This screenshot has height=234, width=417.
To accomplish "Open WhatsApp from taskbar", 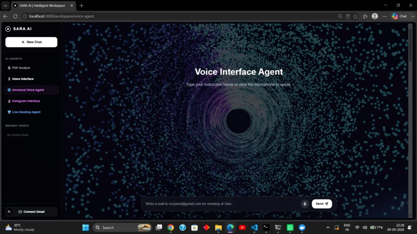I will (x=290, y=228).
